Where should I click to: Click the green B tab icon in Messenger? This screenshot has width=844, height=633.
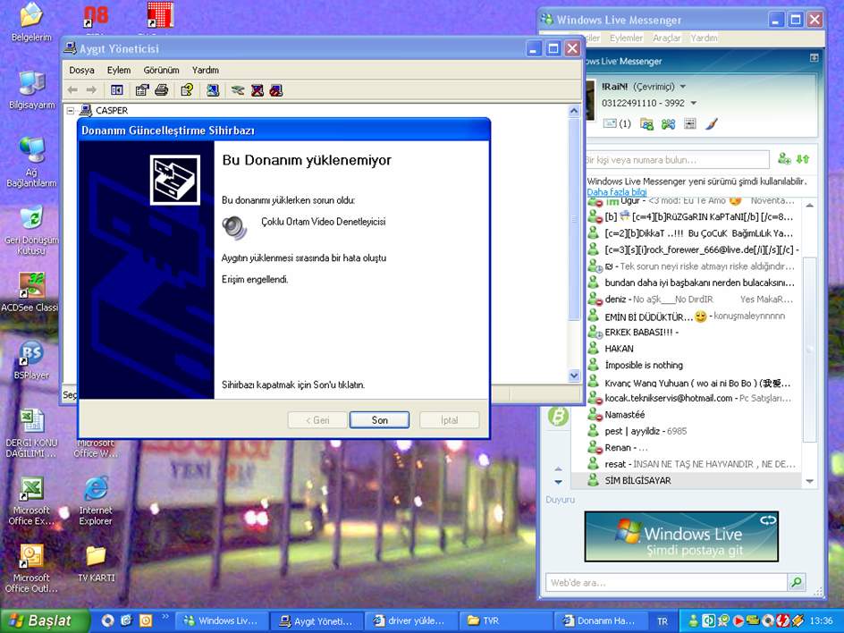(558, 416)
